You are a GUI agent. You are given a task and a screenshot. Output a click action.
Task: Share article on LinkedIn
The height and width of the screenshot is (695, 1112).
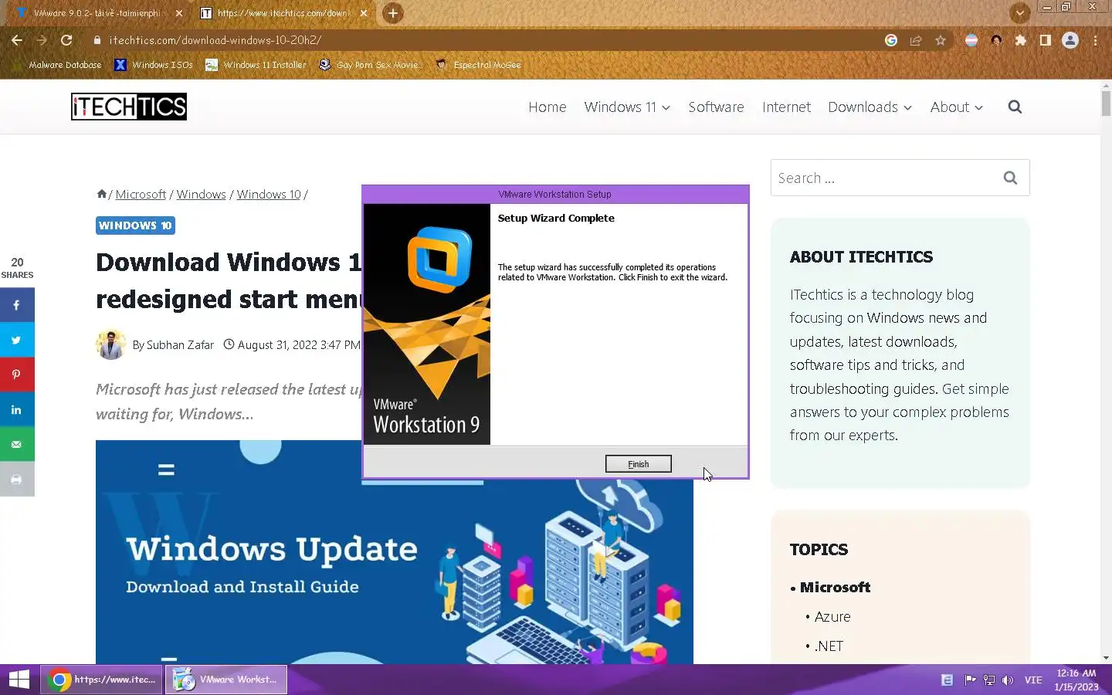pyautogui.click(x=17, y=409)
